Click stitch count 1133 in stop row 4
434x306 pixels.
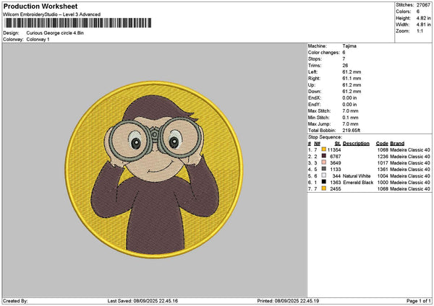[336, 170]
